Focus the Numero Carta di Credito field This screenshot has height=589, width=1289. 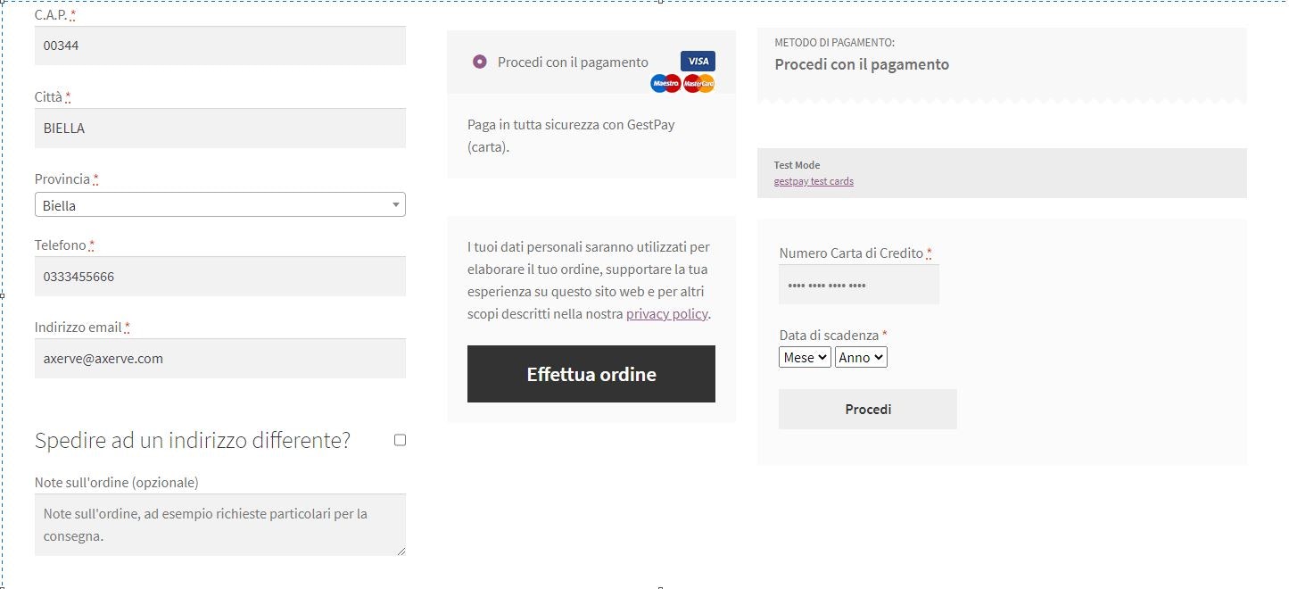(x=859, y=285)
